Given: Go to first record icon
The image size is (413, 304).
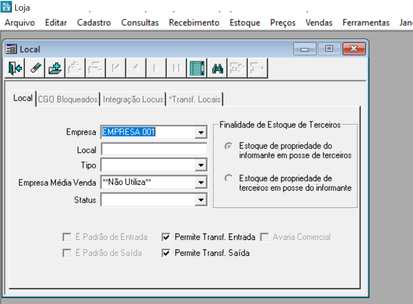Looking at the screenshot, I should point(116,68).
